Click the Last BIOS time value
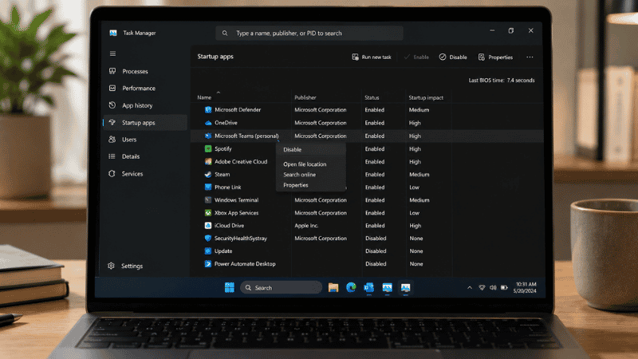Screen dimensions: 638x359 point(521,81)
